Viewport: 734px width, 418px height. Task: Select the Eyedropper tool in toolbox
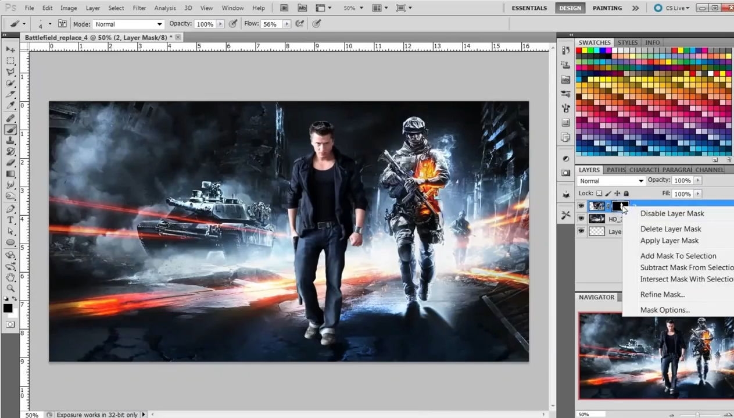[10, 106]
